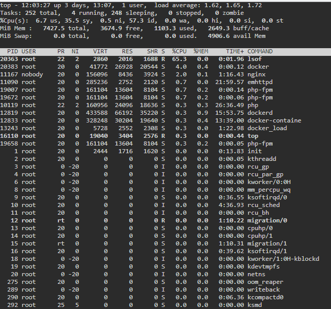
Task: Select the 4906.6 avail Mem value
Action: click(x=219, y=36)
